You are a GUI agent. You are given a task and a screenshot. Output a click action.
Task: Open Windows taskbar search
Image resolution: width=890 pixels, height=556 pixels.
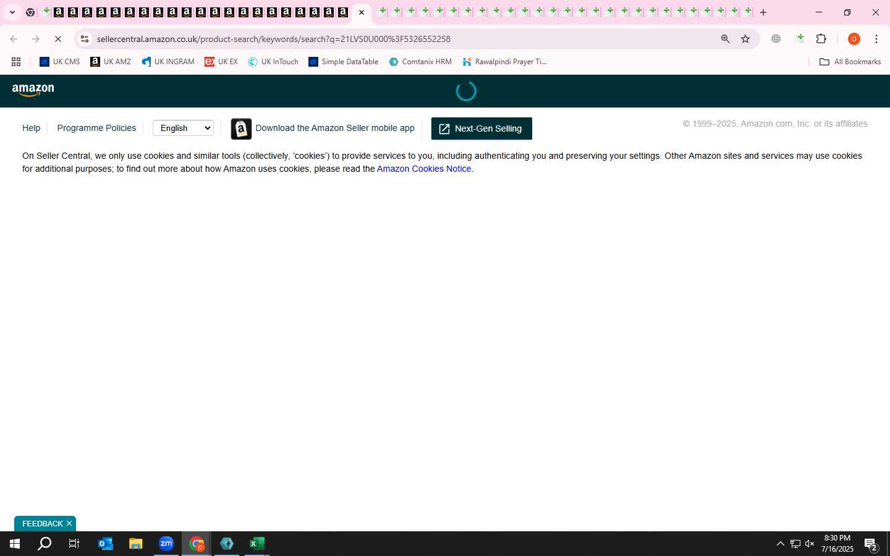[x=44, y=544]
